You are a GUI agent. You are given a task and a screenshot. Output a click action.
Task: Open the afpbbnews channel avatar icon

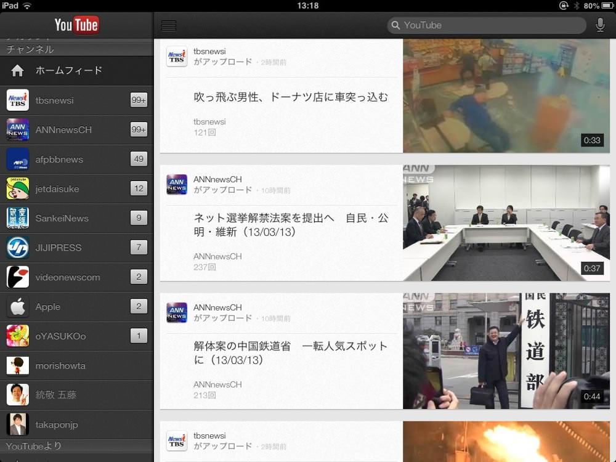pyautogui.click(x=18, y=159)
